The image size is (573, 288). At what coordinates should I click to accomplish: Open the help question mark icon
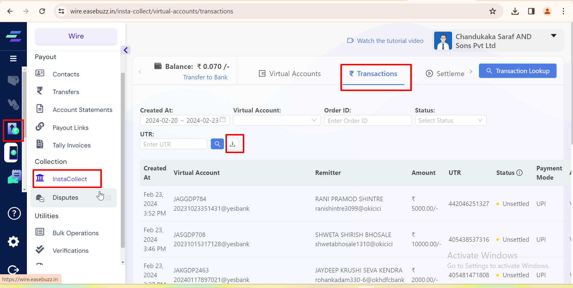coord(14,213)
